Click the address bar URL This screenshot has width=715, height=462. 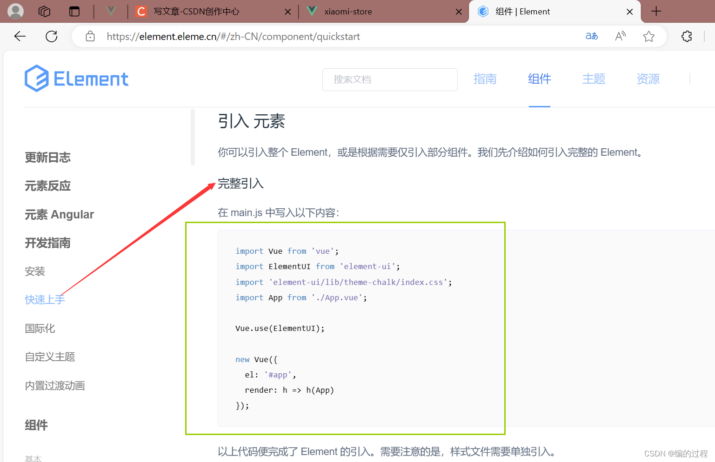233,36
